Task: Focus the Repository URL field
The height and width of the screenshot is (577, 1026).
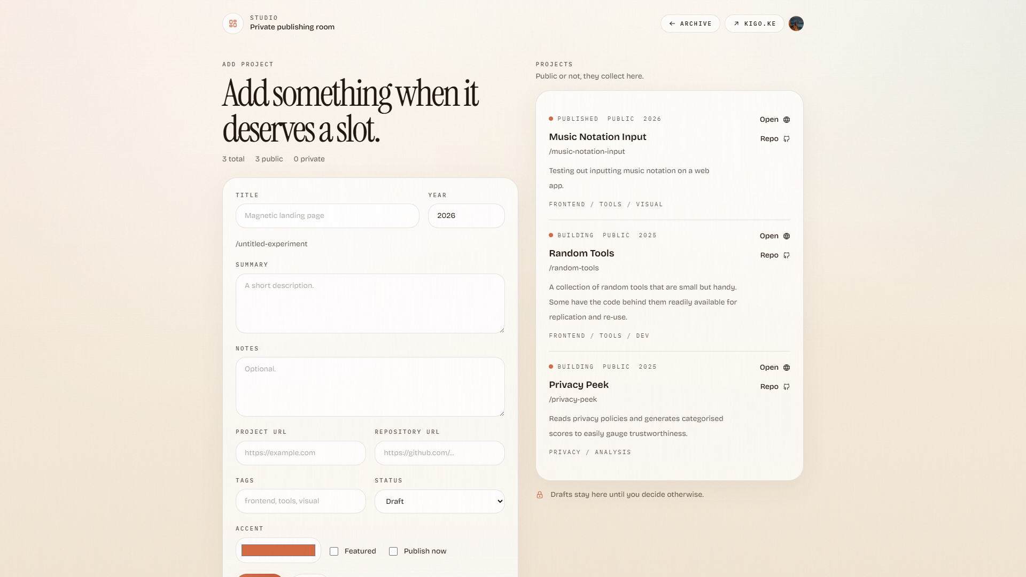Action: click(439, 453)
